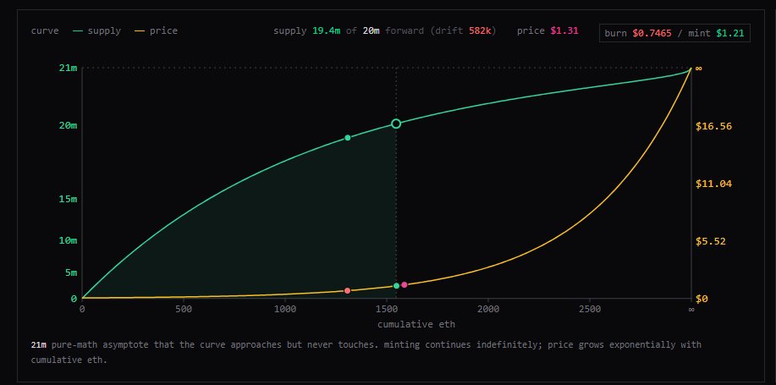Click the green dot on the price curve

tap(396, 285)
